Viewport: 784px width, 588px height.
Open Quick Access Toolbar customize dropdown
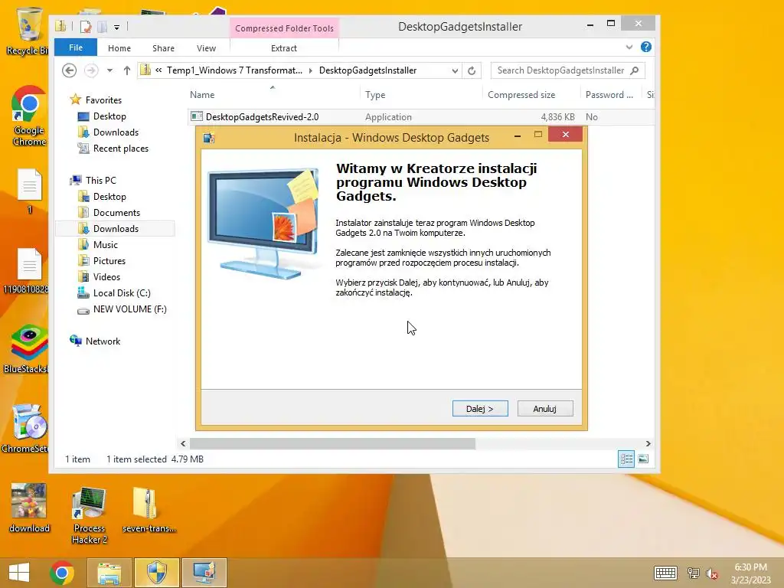pos(116,27)
